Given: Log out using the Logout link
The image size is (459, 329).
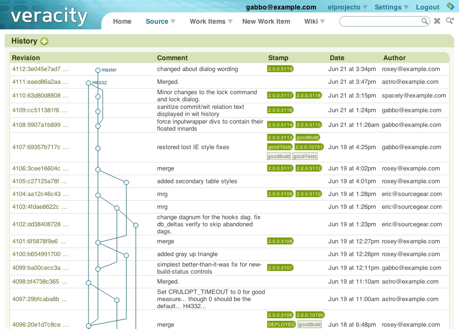Looking at the screenshot, I should click(x=428, y=7).
